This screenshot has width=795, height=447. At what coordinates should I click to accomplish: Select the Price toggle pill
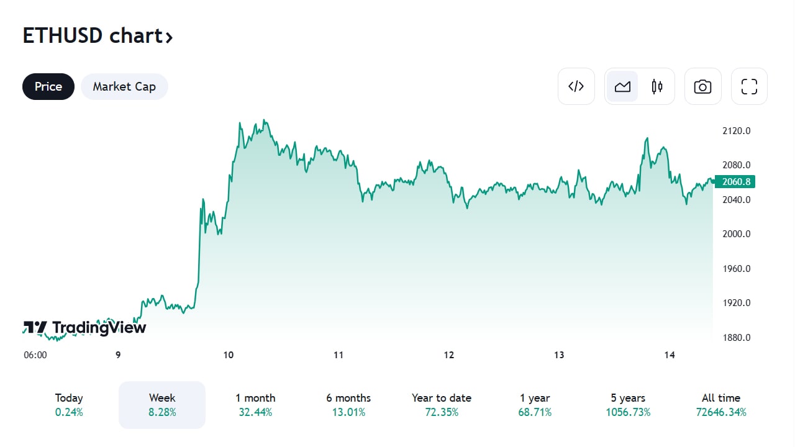coord(48,86)
